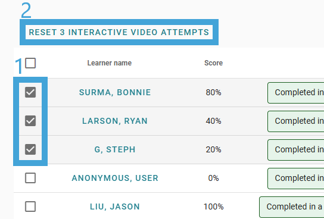This screenshot has height=219, width=324.
Task: Click the 80% score for Surma, Bonnie
Action: tap(213, 92)
